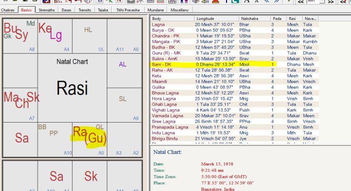Click the DATA birth data icon

point(59,1)
